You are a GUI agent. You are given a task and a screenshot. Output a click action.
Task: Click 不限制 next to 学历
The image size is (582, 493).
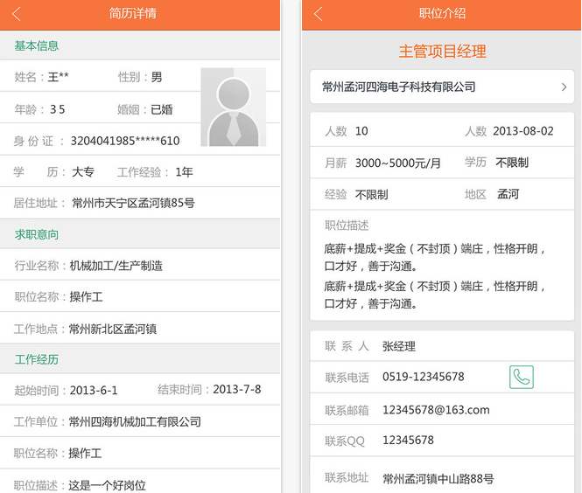pos(512,163)
